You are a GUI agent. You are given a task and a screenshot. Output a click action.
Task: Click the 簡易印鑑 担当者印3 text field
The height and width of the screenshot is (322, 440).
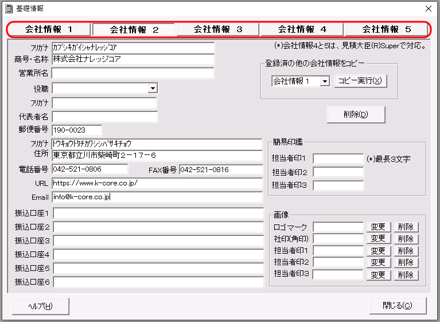338,185
